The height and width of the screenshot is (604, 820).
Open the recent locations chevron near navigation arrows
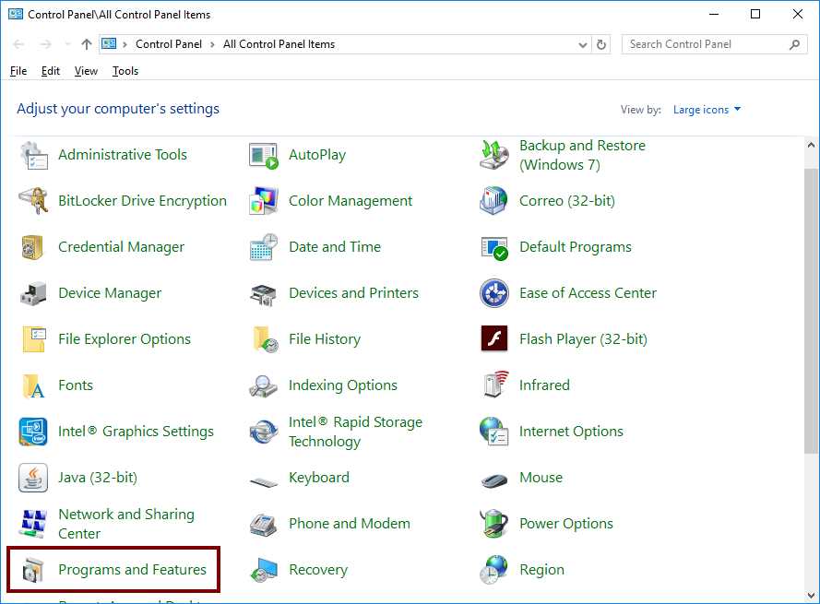(x=66, y=43)
